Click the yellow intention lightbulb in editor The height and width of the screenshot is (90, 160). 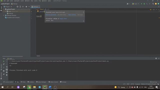point(38,11)
